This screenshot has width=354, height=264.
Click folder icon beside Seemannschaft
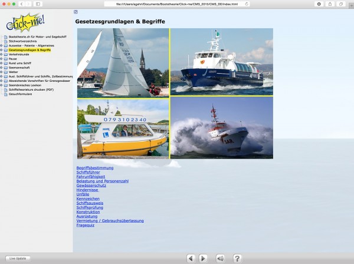6,68
